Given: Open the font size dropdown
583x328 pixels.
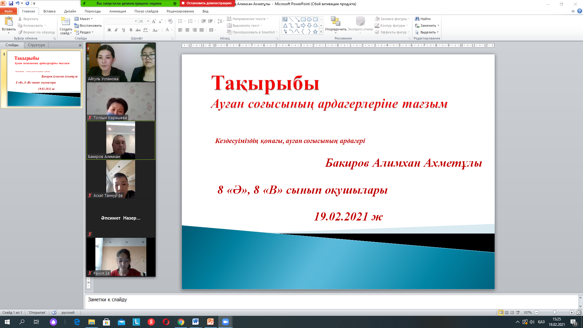Looking at the screenshot, I should click(148, 21).
